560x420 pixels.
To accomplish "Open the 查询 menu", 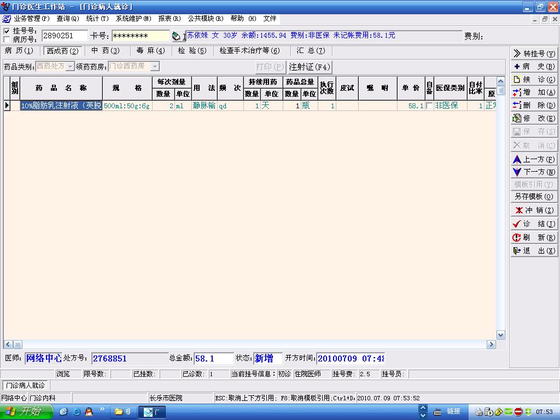I will tap(68, 19).
